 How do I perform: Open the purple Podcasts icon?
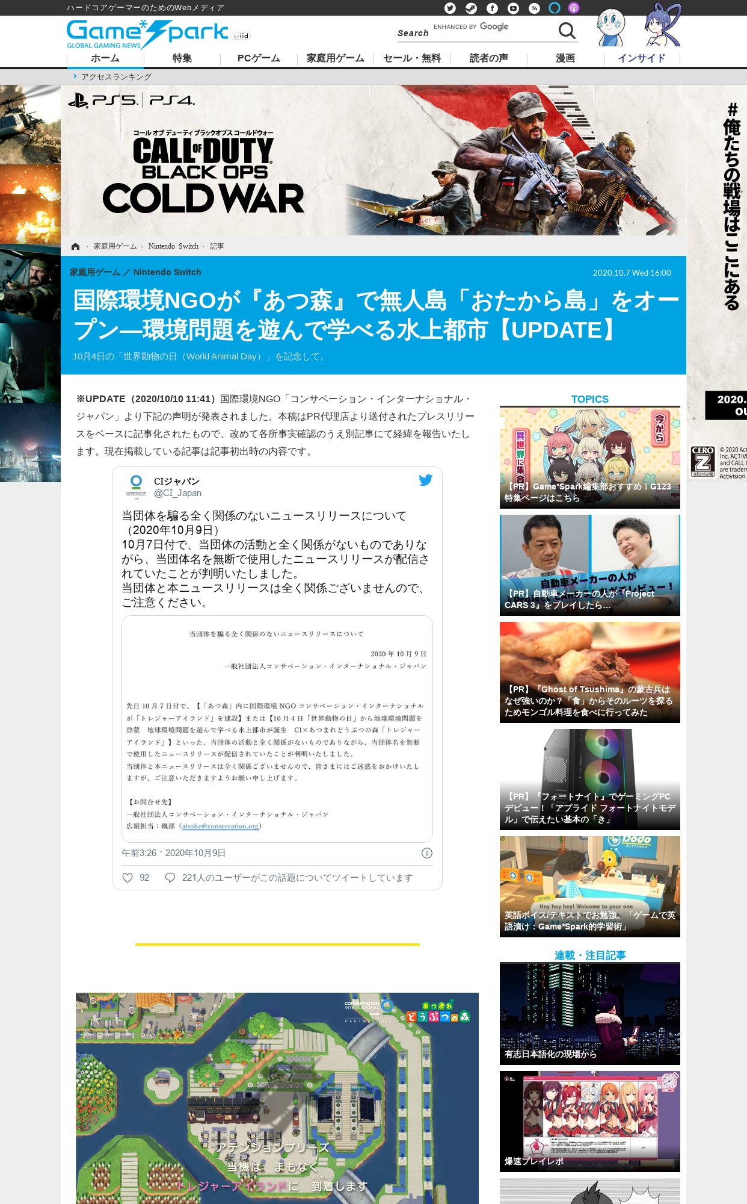(574, 8)
